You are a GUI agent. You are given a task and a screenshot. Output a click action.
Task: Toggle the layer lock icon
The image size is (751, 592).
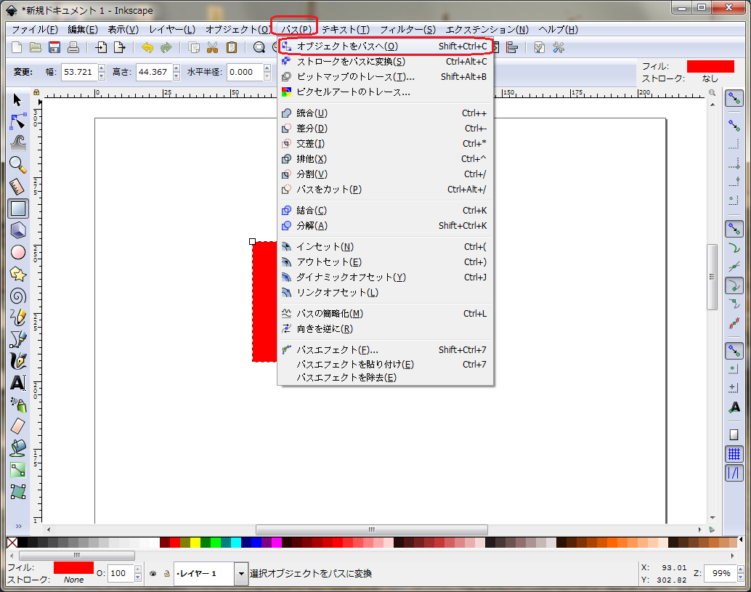click(166, 573)
